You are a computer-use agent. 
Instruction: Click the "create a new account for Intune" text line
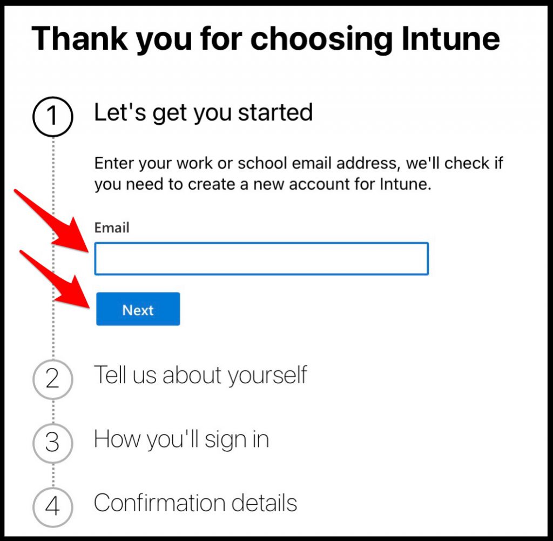[262, 184]
